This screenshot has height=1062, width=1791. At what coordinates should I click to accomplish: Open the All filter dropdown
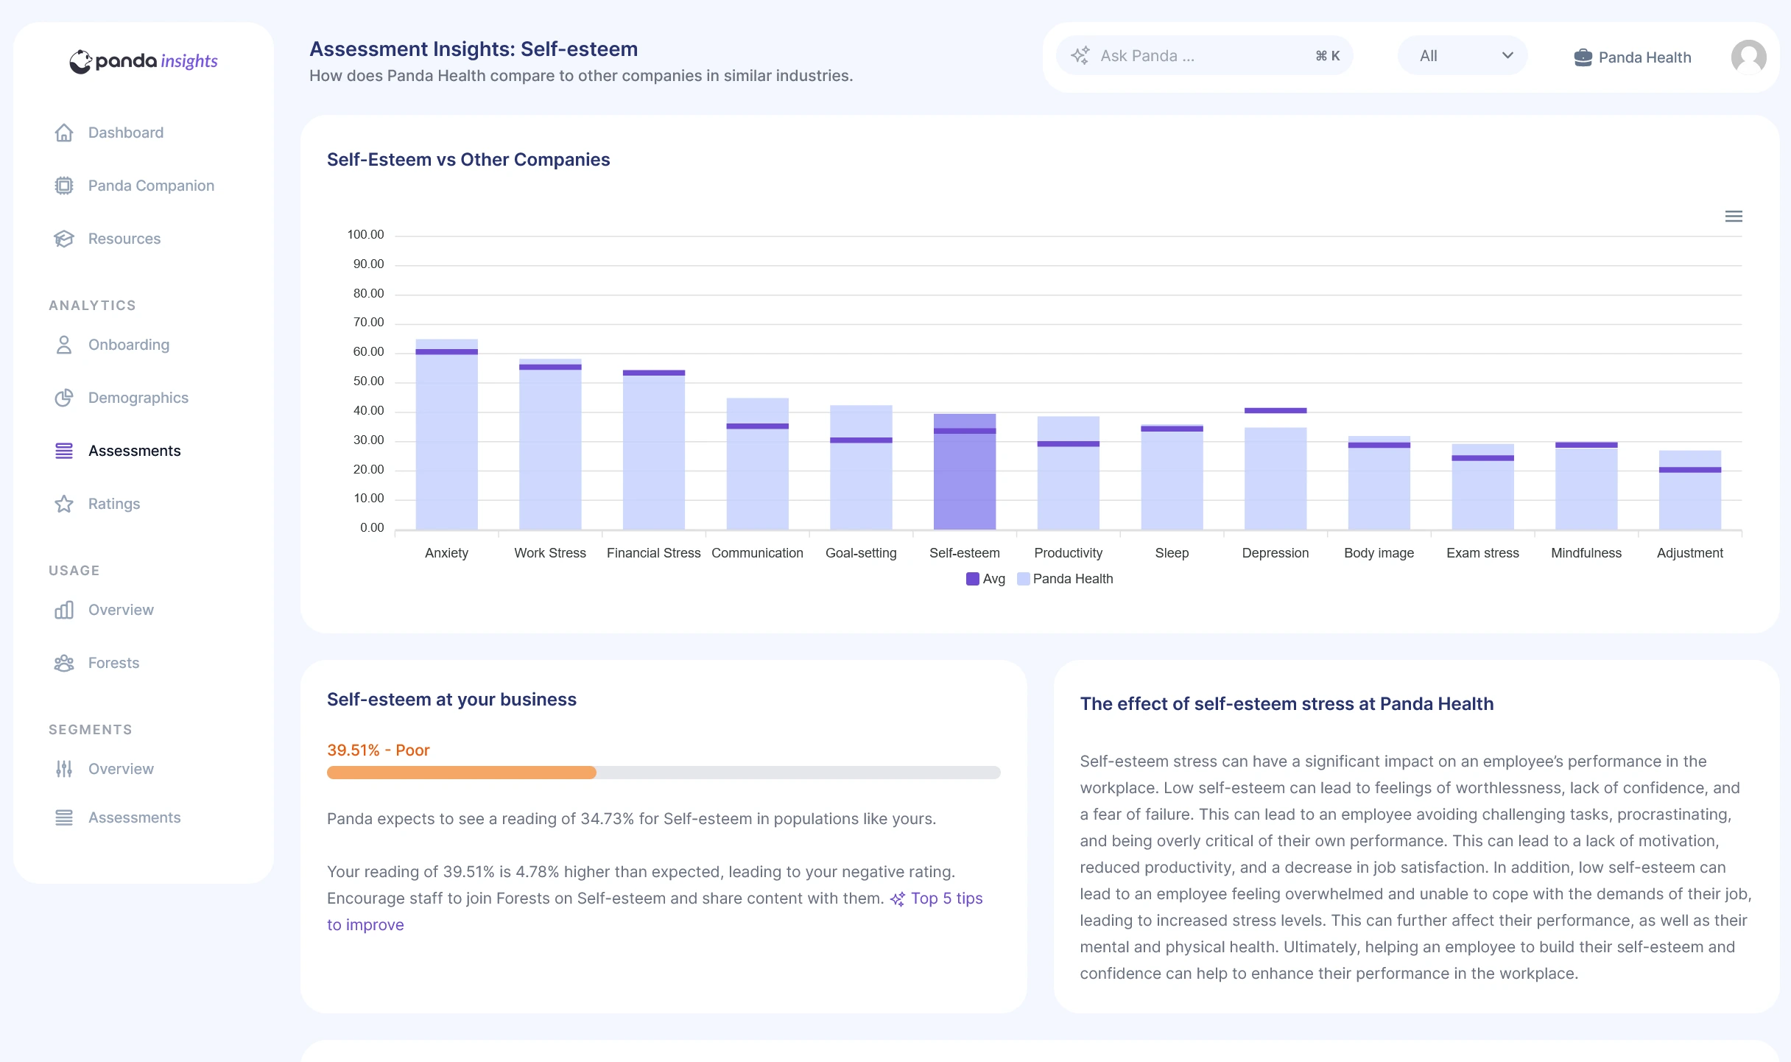click(x=1462, y=56)
